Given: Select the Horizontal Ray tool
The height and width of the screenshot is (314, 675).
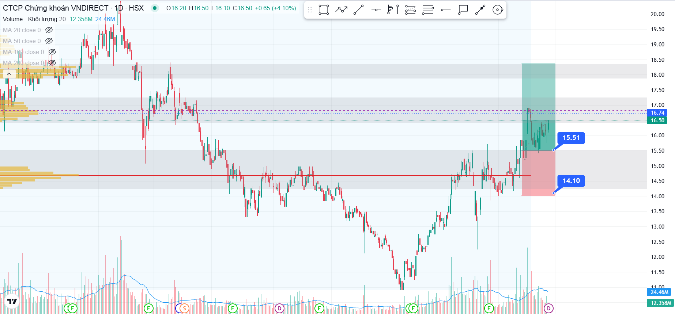Looking at the screenshot, I should click(x=445, y=10).
